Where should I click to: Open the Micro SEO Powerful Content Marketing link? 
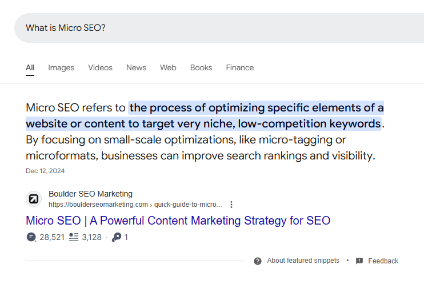click(178, 221)
